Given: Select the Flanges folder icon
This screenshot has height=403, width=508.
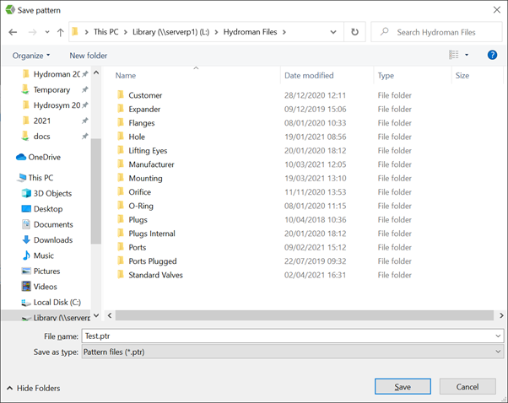Looking at the screenshot, I should 121,122.
